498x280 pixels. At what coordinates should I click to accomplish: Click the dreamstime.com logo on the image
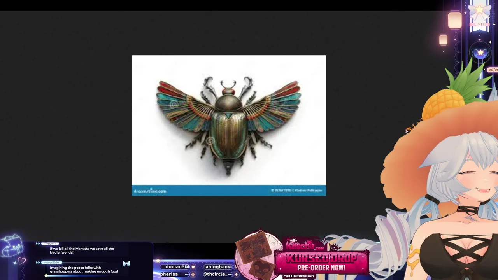click(x=150, y=191)
